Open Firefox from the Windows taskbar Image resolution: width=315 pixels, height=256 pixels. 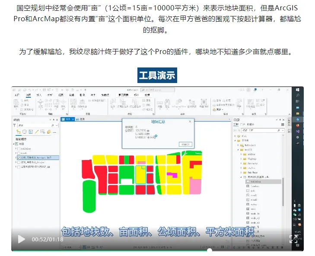tap(298, 125)
